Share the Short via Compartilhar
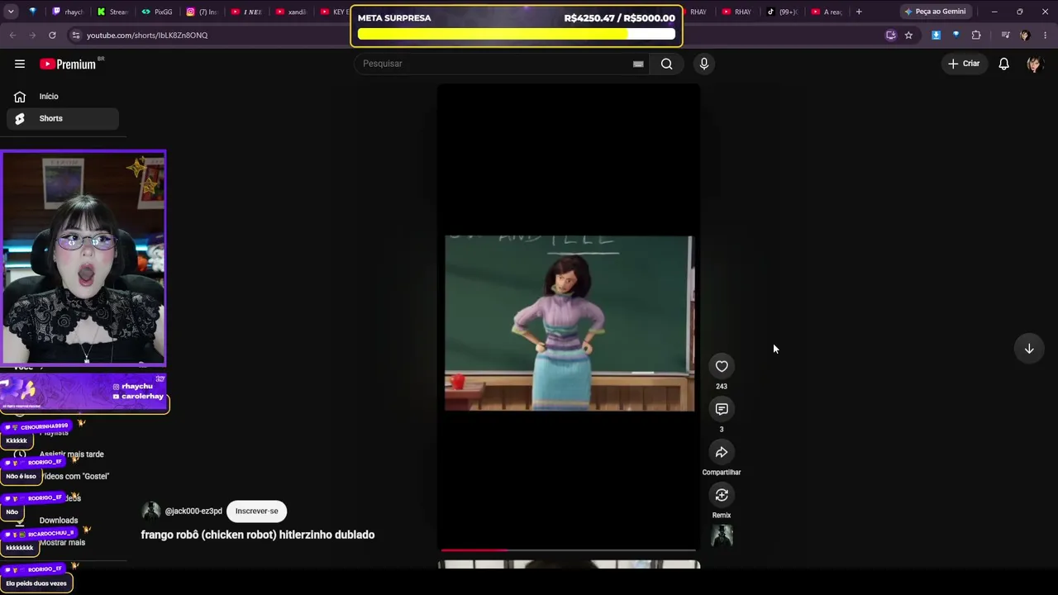 (722, 452)
